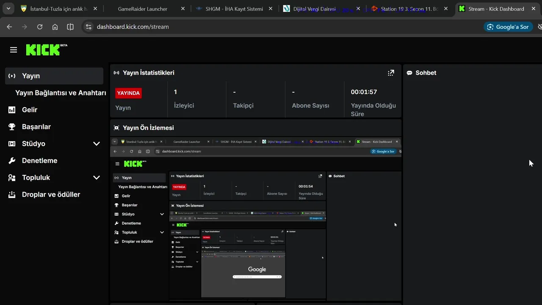Switch to the Station 19 tab
The width and height of the screenshot is (542, 305).
pyautogui.click(x=409, y=8)
